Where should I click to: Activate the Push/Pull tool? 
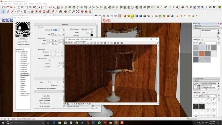32,11
